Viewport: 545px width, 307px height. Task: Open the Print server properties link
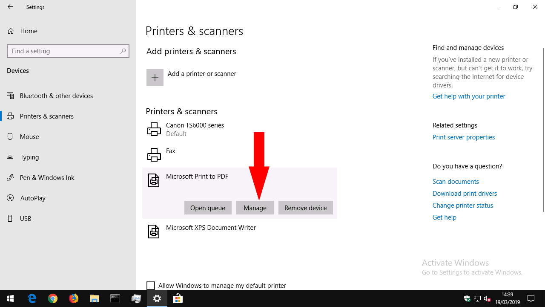(x=464, y=137)
